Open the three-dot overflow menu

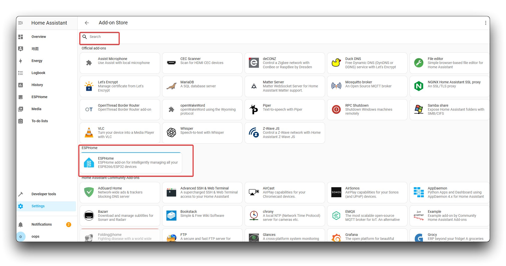(x=485, y=23)
